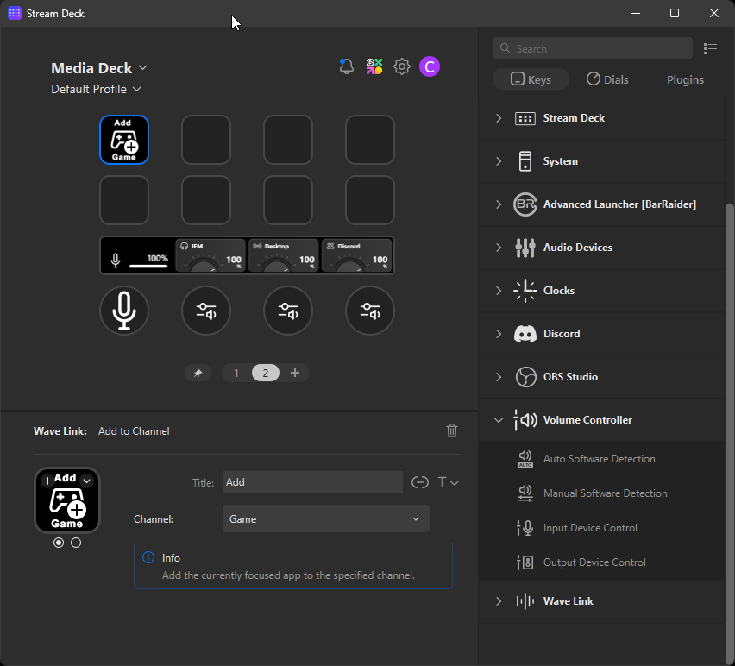Switch to the Plugins tab
Screen dimensions: 735x666
pyautogui.click(x=685, y=79)
